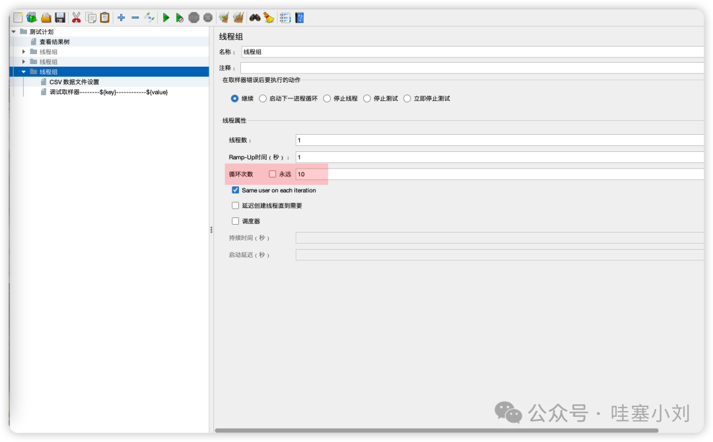Collapse the highlighted 线程组 node arrow
Screen dimensions: 713x442
[24, 71]
